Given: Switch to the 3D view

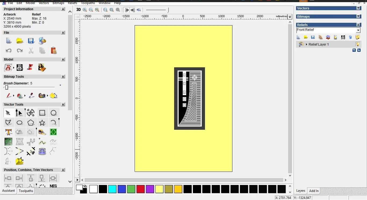Looking at the screenshot, I should tap(78, 10).
